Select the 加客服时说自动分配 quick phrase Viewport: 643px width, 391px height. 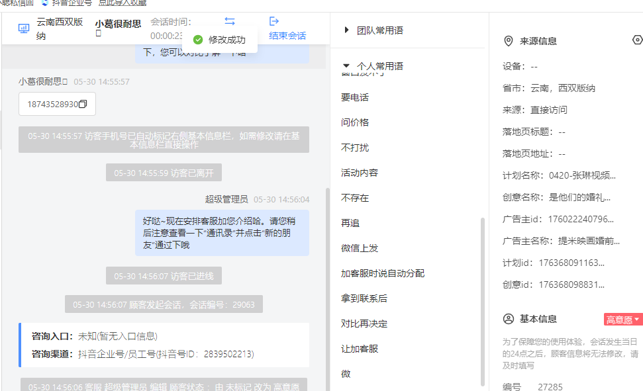tap(383, 273)
